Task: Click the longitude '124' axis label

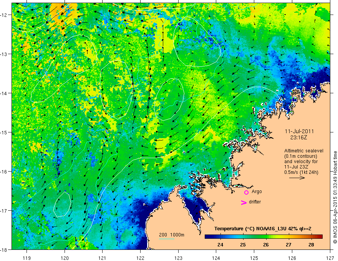Action: tap(216, 258)
